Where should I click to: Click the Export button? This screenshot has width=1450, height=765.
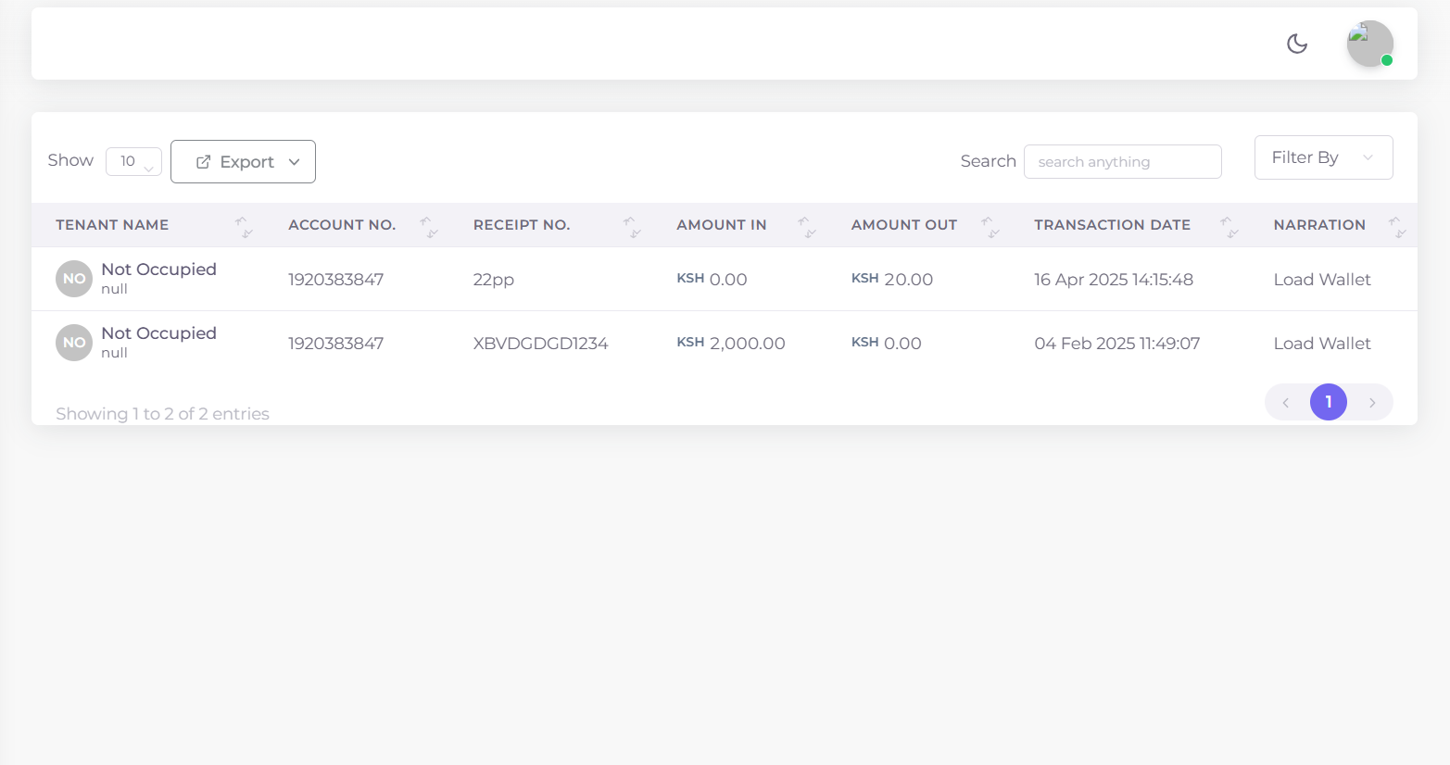pos(243,161)
